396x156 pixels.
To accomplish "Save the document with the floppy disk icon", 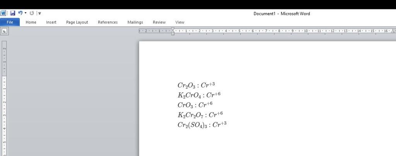I will coord(13,13).
